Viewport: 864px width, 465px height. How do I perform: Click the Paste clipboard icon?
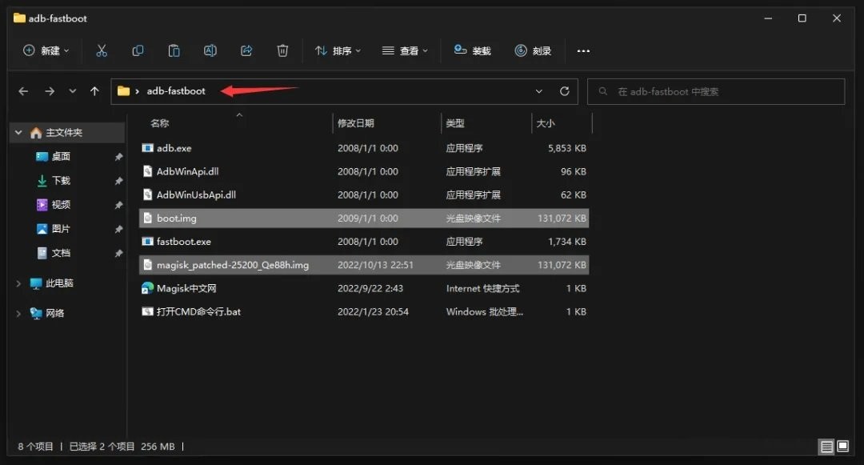174,50
